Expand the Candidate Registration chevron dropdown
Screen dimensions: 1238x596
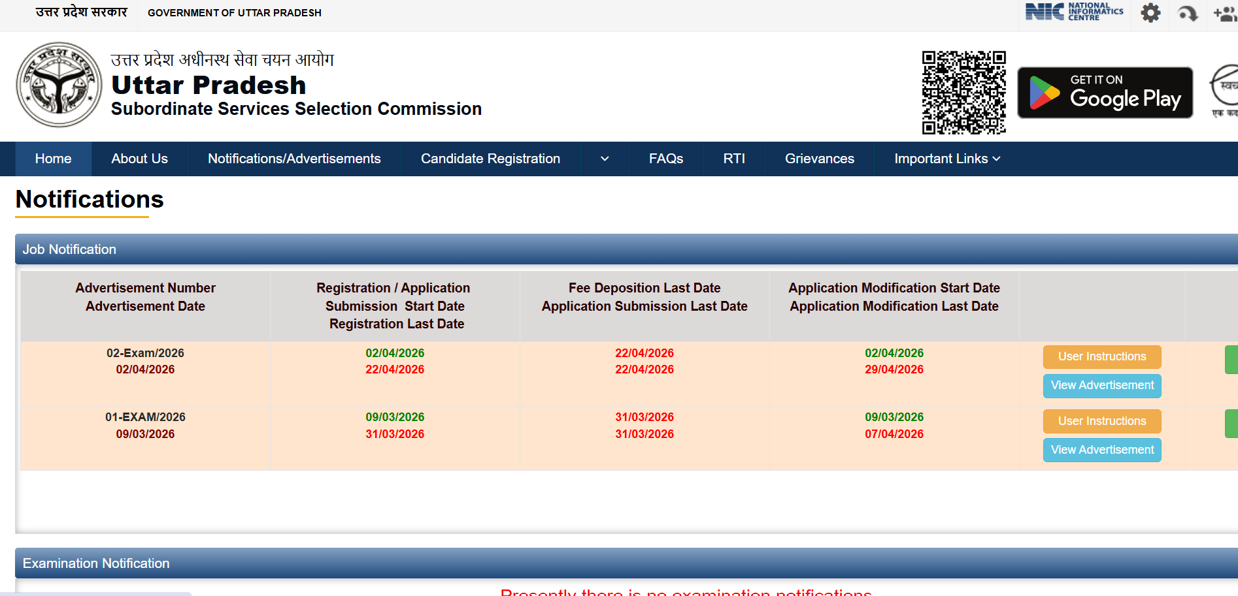pyautogui.click(x=605, y=159)
